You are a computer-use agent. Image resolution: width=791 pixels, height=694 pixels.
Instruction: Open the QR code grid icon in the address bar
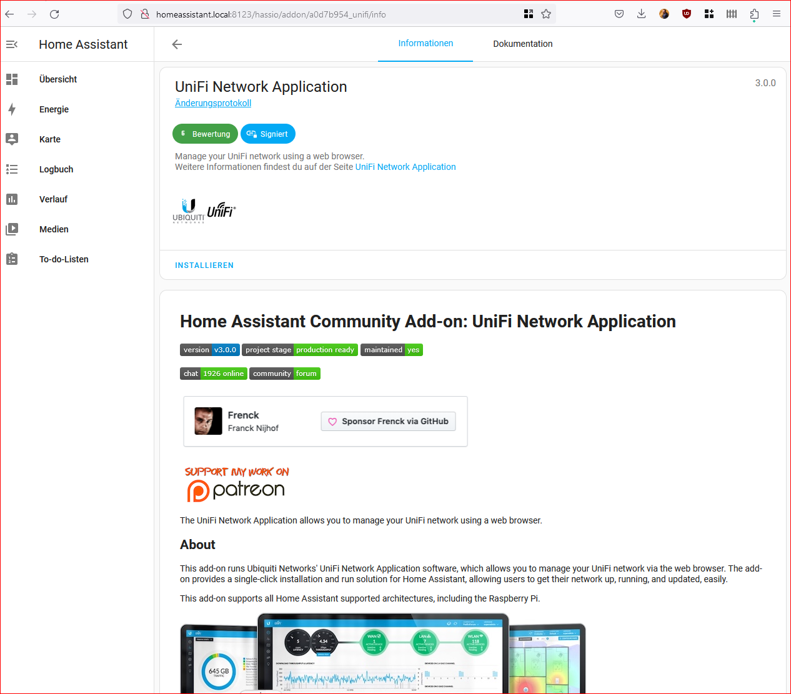click(529, 14)
